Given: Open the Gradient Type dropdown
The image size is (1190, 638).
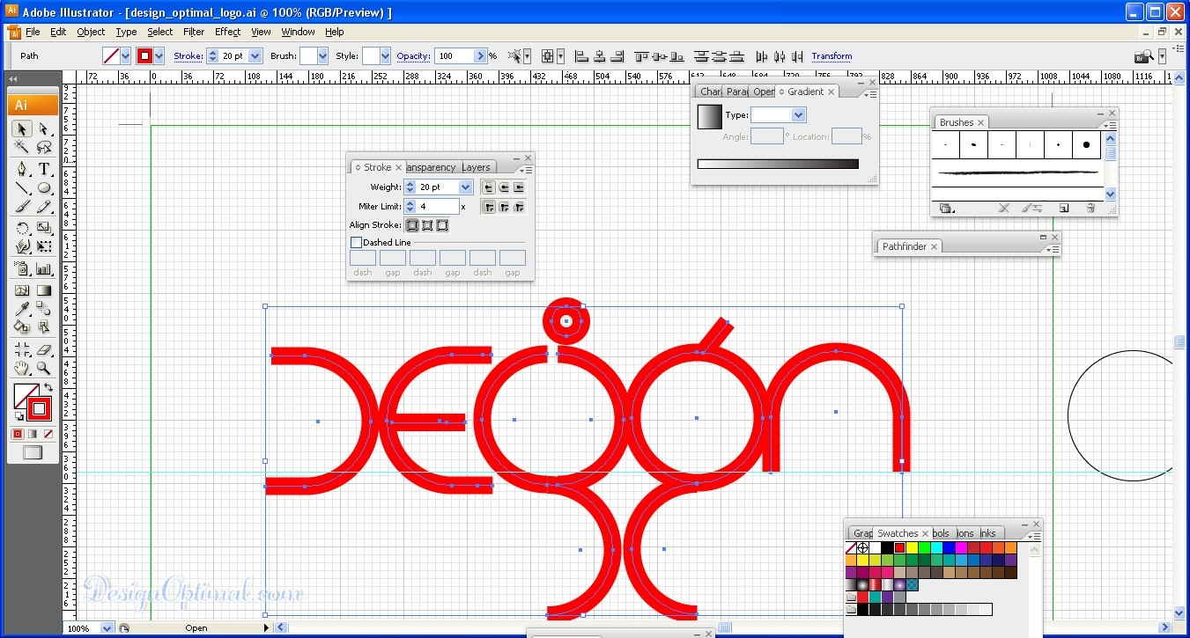Looking at the screenshot, I should click(x=798, y=115).
